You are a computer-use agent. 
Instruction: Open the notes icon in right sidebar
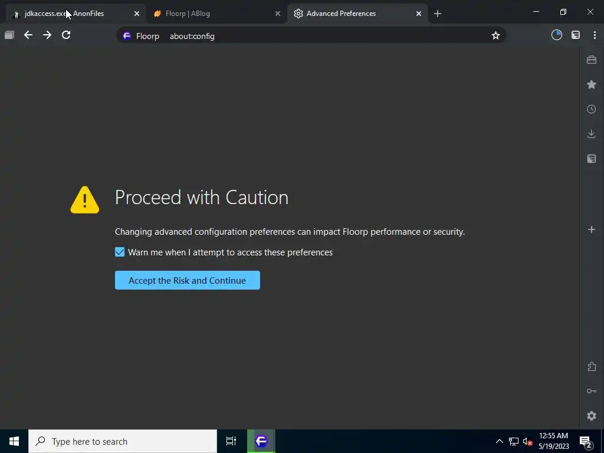click(x=592, y=158)
